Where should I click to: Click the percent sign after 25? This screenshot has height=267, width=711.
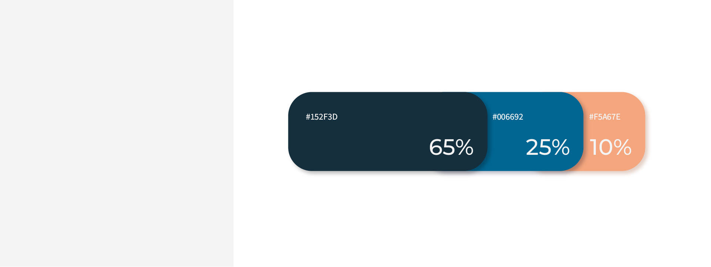pos(561,147)
